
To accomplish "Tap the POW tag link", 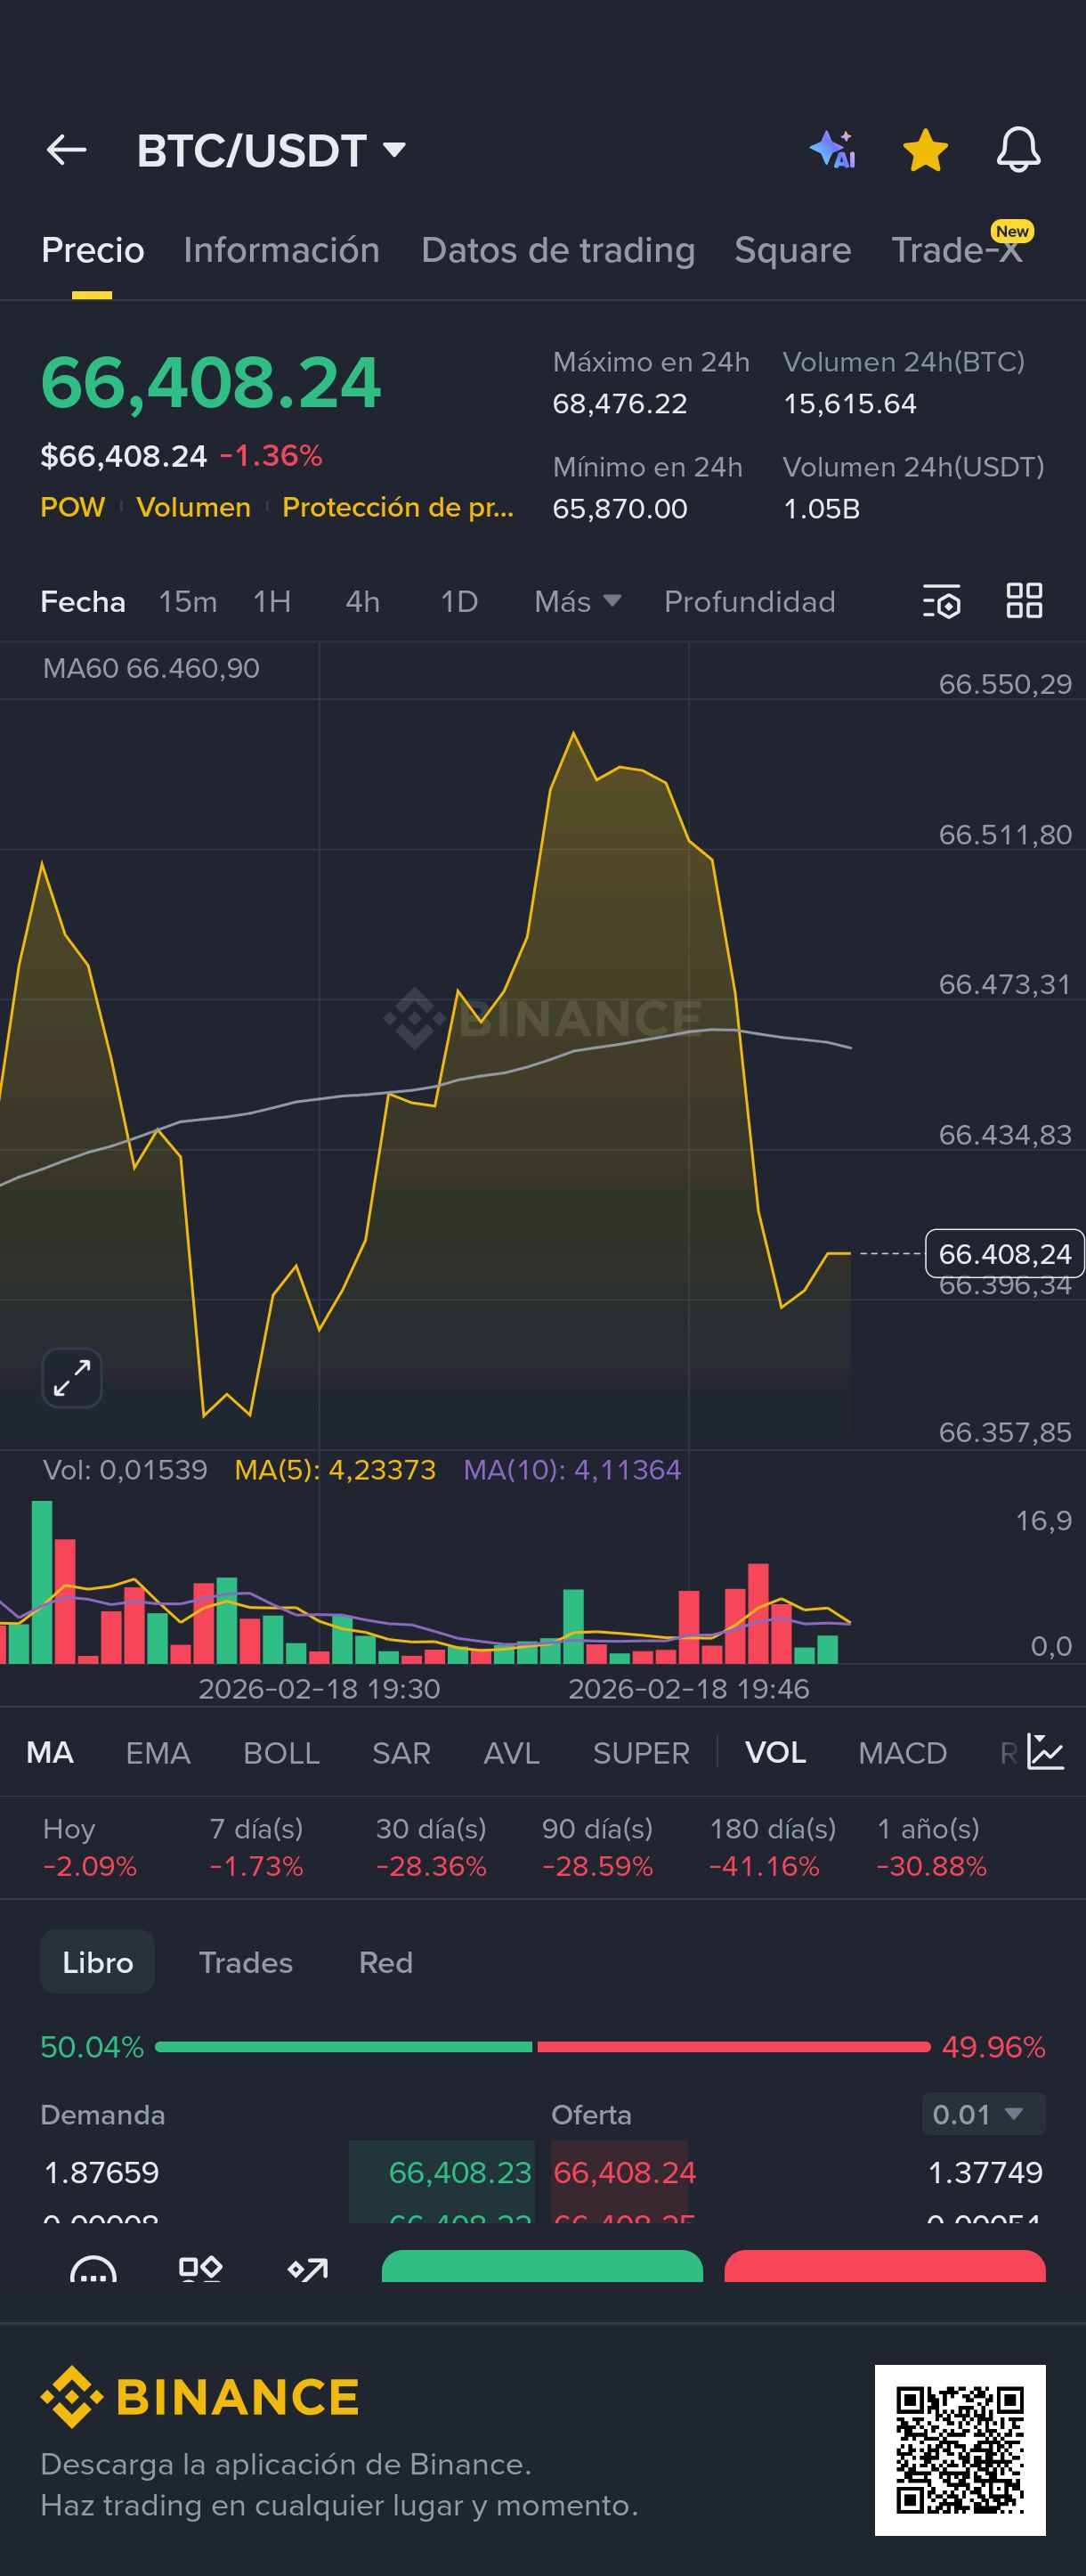I will (72, 507).
